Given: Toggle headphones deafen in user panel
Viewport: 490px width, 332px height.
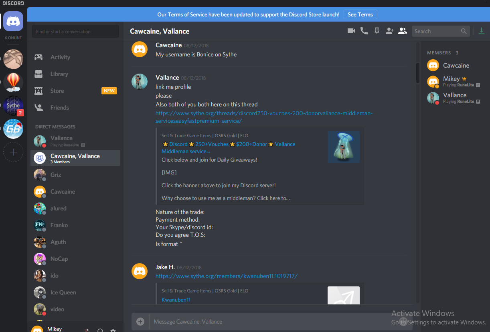Looking at the screenshot, I should [x=100, y=330].
